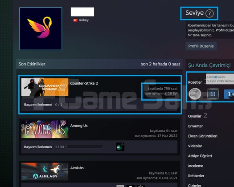Open the Oyunlar section link
Image resolution: width=234 pixels, height=187 pixels.
point(195,116)
